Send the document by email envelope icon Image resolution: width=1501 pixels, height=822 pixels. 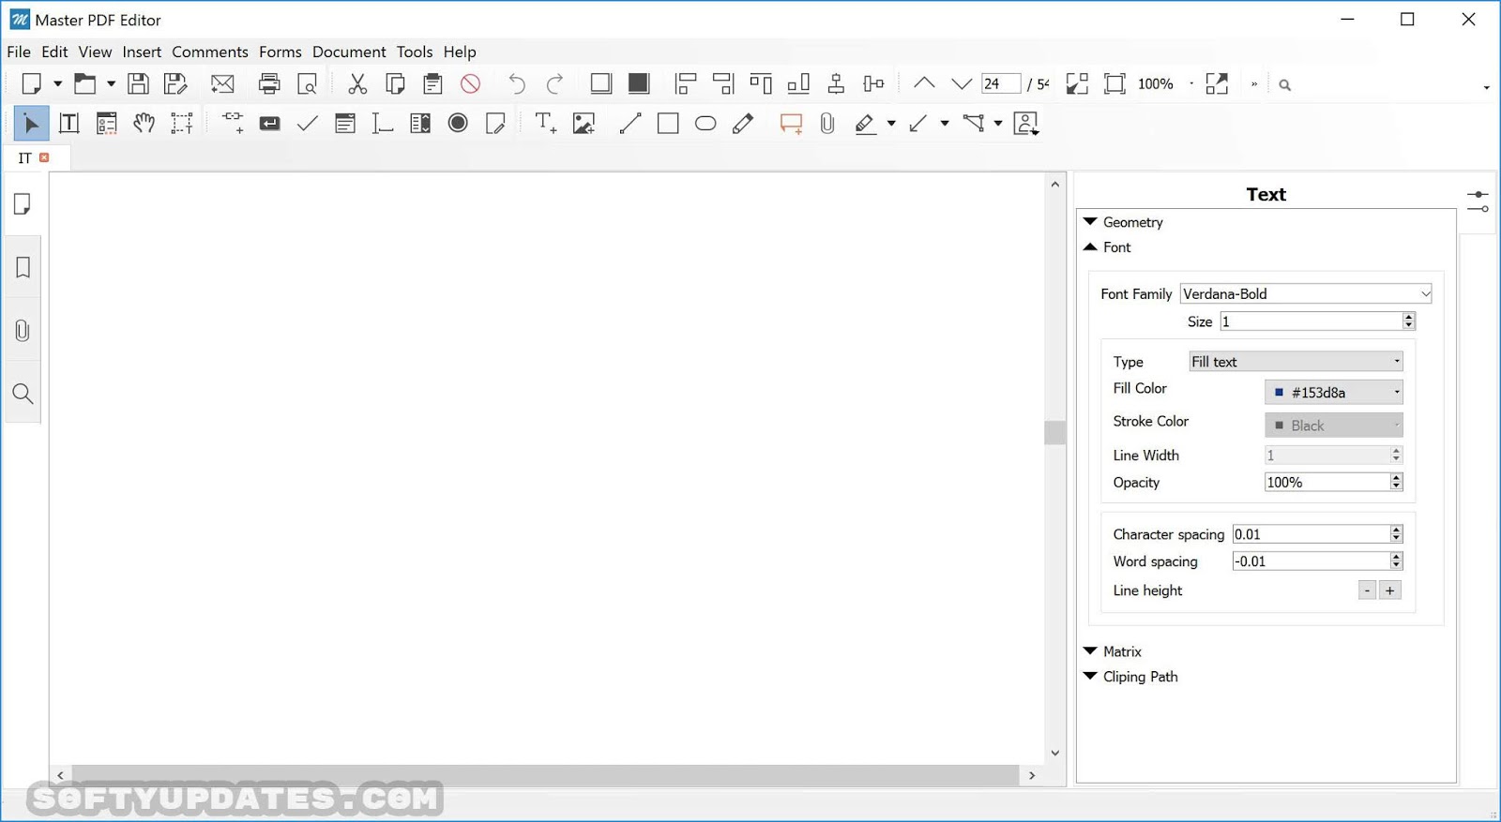(222, 83)
